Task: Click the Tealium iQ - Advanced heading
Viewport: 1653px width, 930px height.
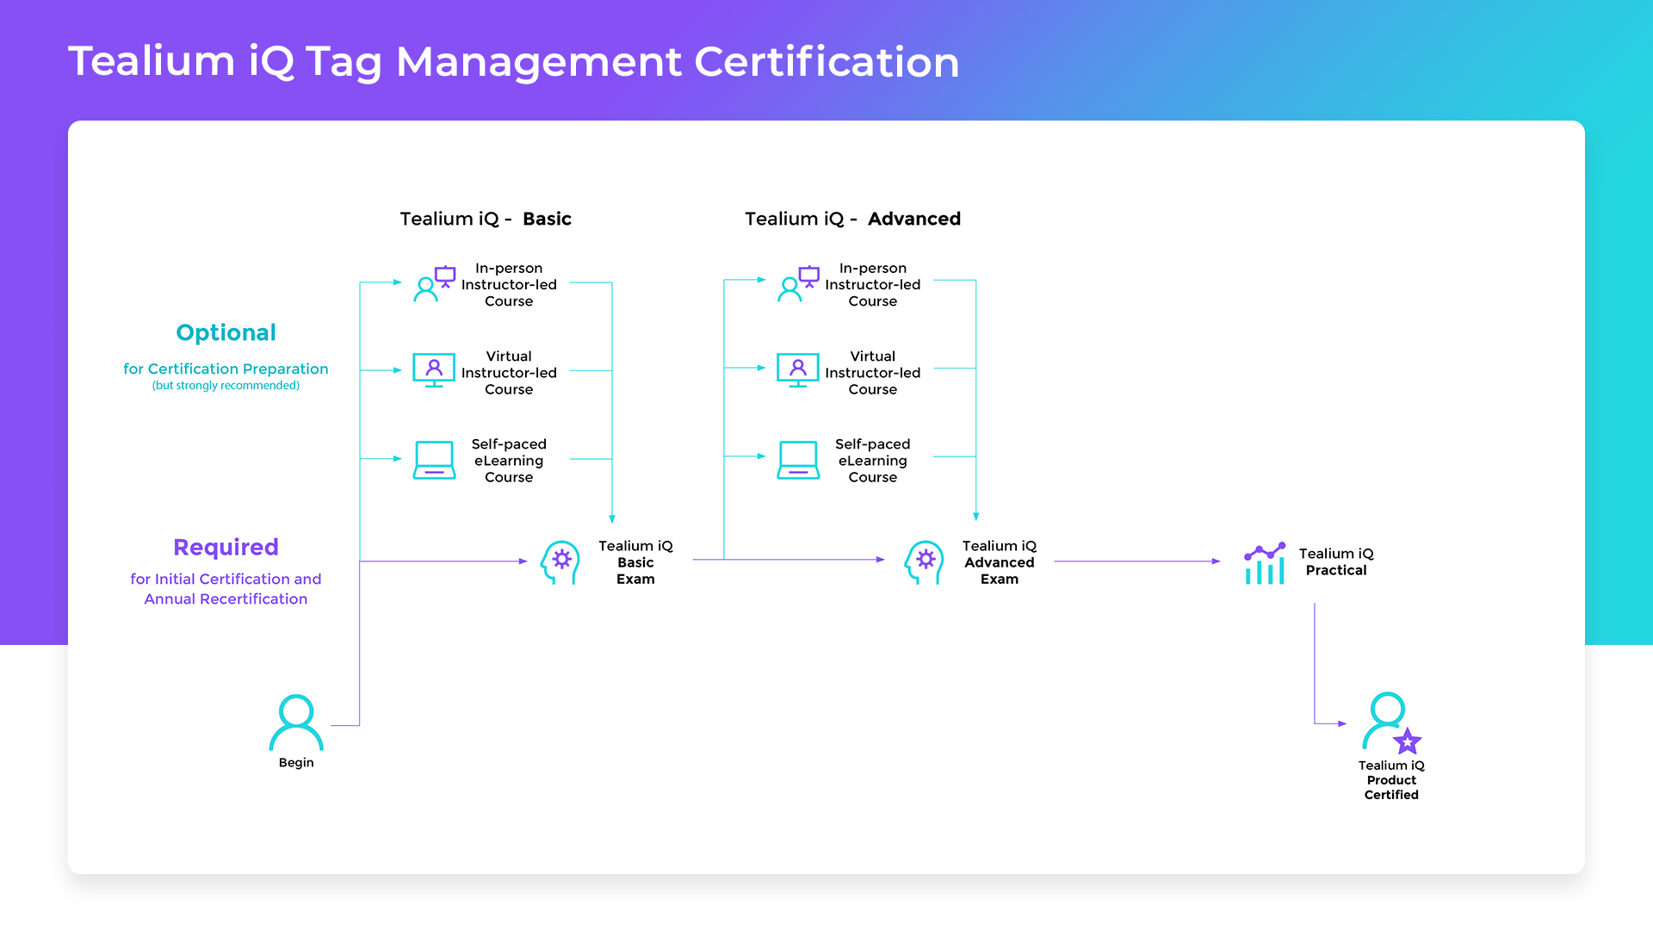Action: 852,219
